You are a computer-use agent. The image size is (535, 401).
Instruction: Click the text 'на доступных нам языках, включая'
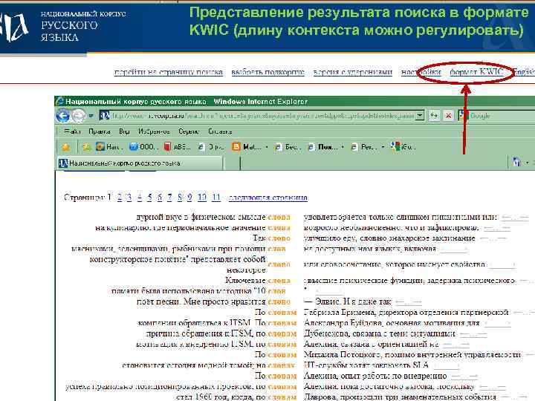point(370,249)
